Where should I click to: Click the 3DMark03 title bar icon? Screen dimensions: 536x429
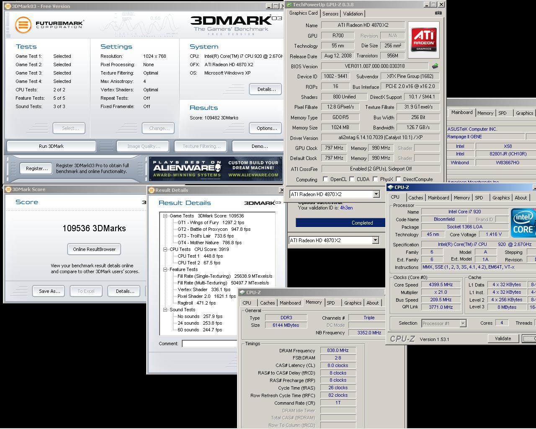tap(8, 6)
